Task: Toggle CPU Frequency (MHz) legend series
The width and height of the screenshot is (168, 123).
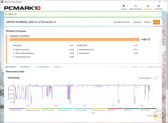Action: click(17, 109)
